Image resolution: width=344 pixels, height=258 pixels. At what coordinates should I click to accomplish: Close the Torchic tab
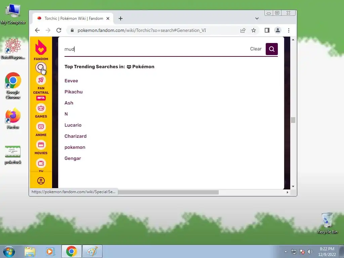click(x=108, y=18)
